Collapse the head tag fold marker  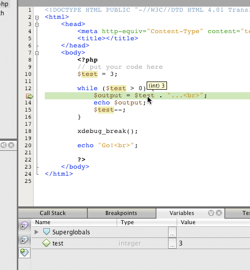[x=37, y=24]
